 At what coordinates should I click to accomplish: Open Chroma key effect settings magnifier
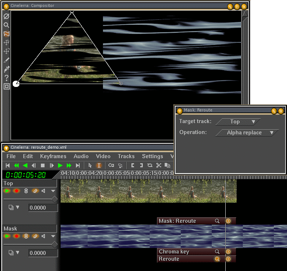click(217, 252)
